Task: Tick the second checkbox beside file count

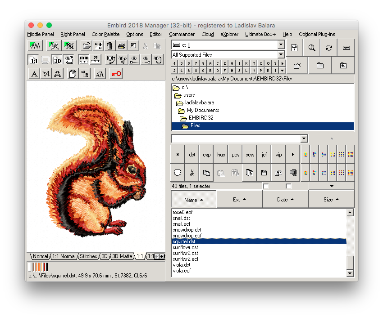Action: point(288,186)
